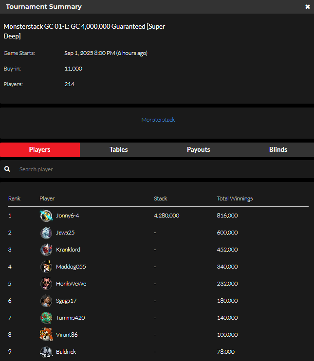This screenshot has height=361, width=314.
Task: Click the 4,280,000 stack value
Action: pos(166,216)
